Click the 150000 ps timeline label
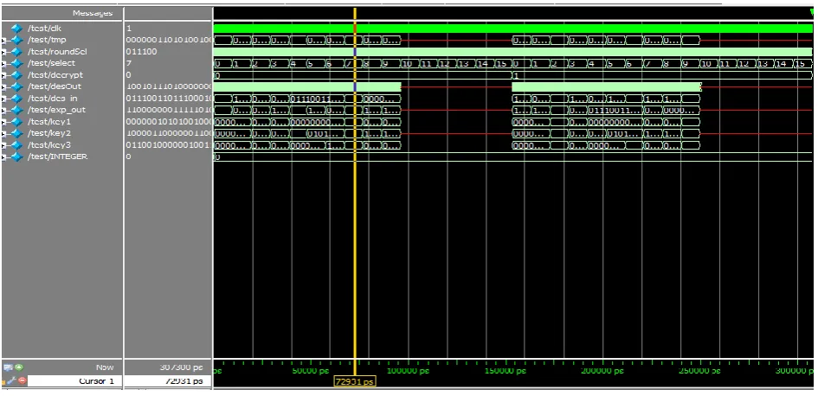 505,371
